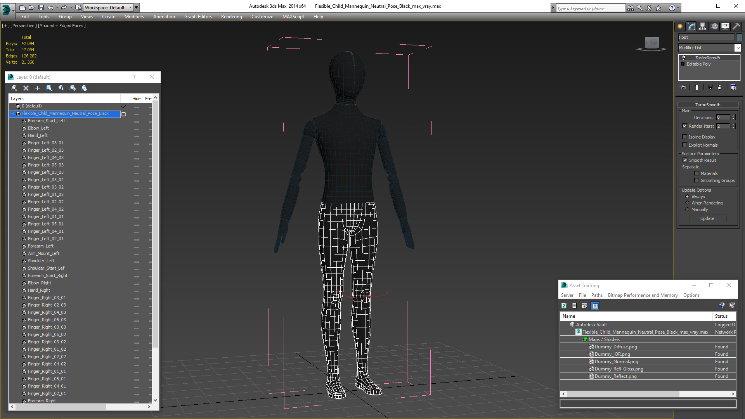The image size is (745, 419).
Task: Open the undo history dropdown arrow
Action: [x=57, y=7]
